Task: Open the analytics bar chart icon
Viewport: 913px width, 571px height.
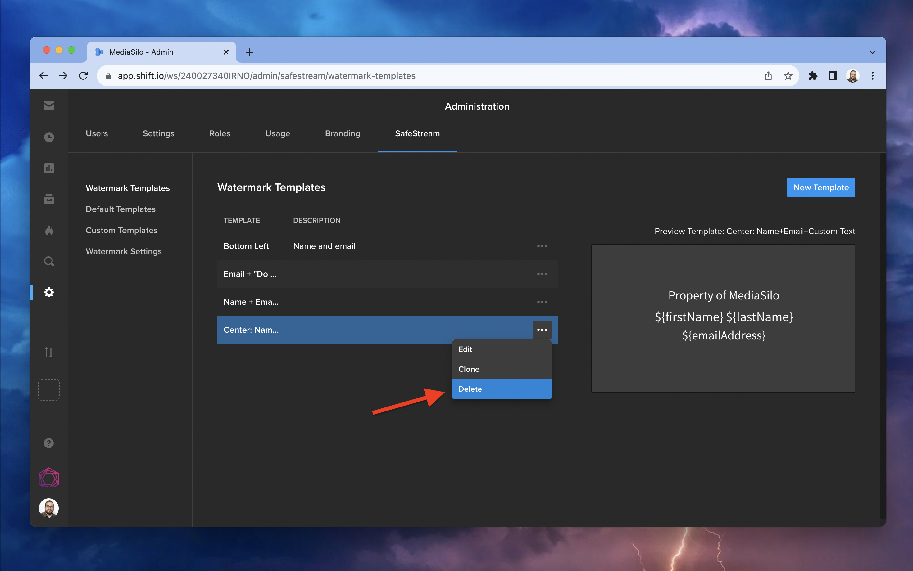Action: tap(49, 168)
